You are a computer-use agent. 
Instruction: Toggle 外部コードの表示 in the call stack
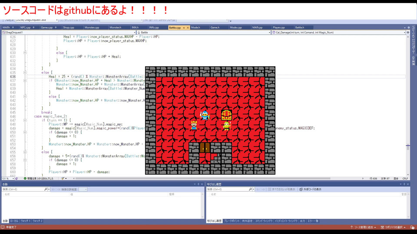coord(310,189)
